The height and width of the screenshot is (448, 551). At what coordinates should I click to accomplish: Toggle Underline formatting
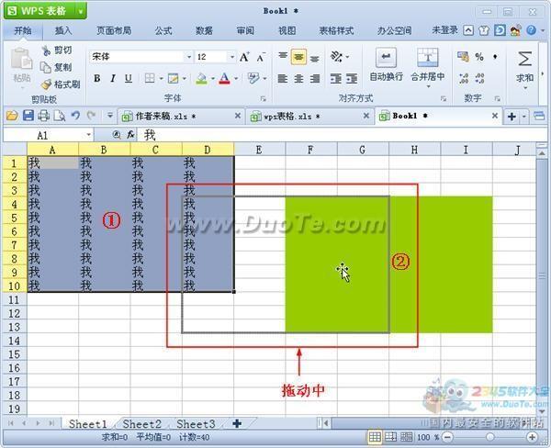(x=128, y=79)
